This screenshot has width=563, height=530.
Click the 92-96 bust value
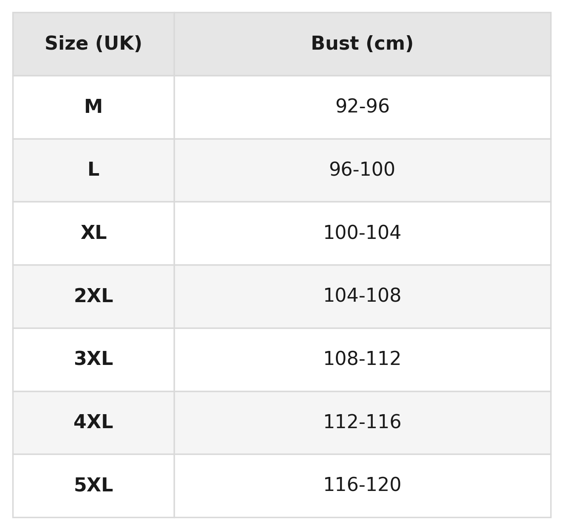pos(362,107)
